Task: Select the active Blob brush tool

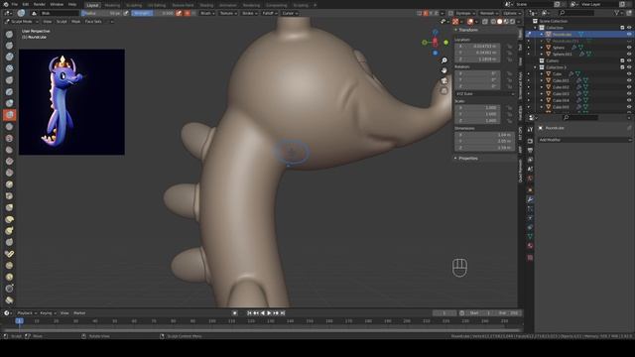Action: pyautogui.click(x=9, y=115)
